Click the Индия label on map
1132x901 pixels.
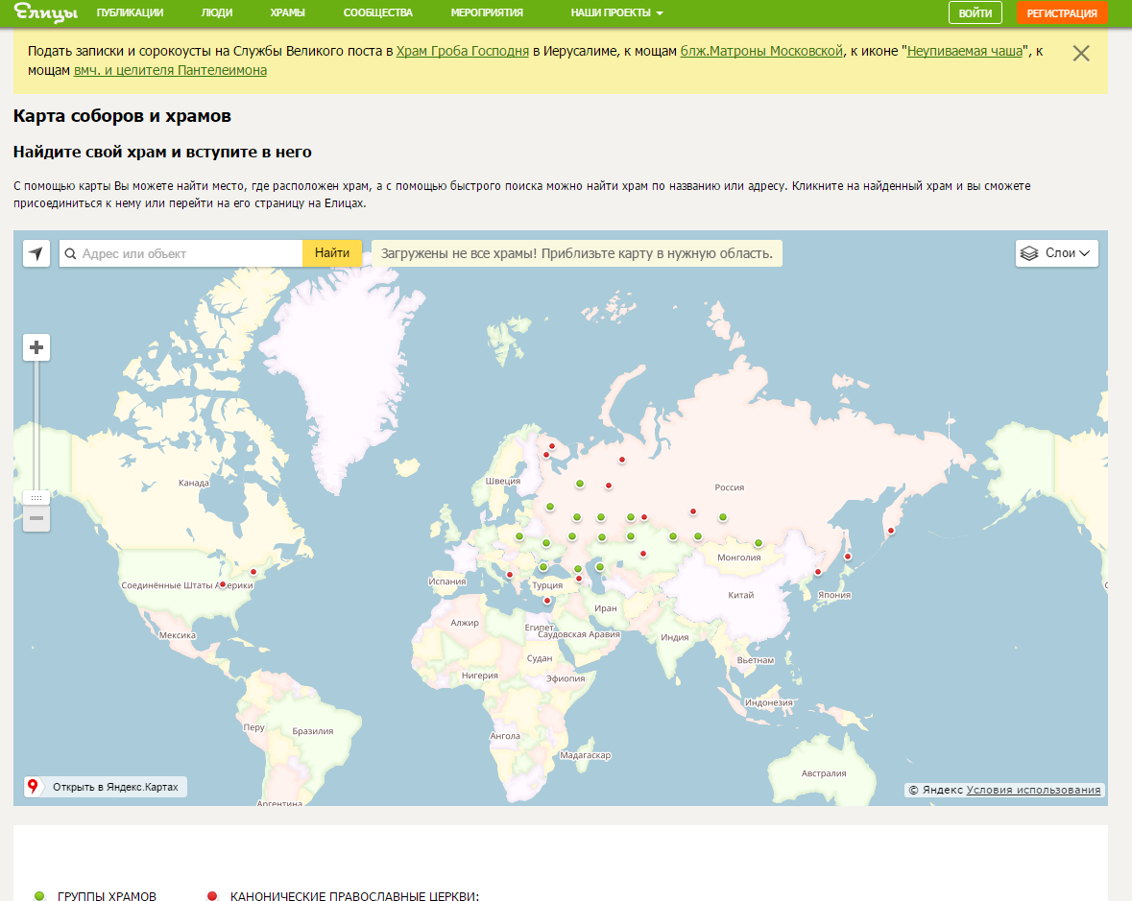point(675,637)
